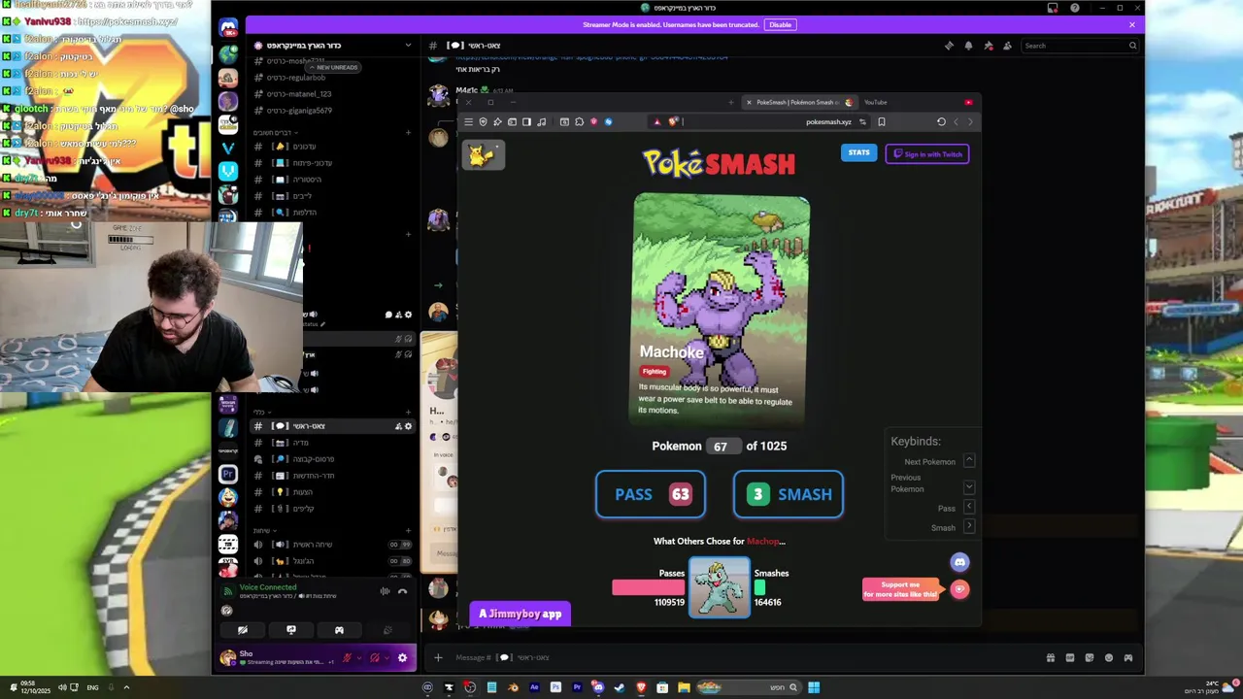Click Discord share screen button
The width and height of the screenshot is (1243, 699).
click(290, 630)
